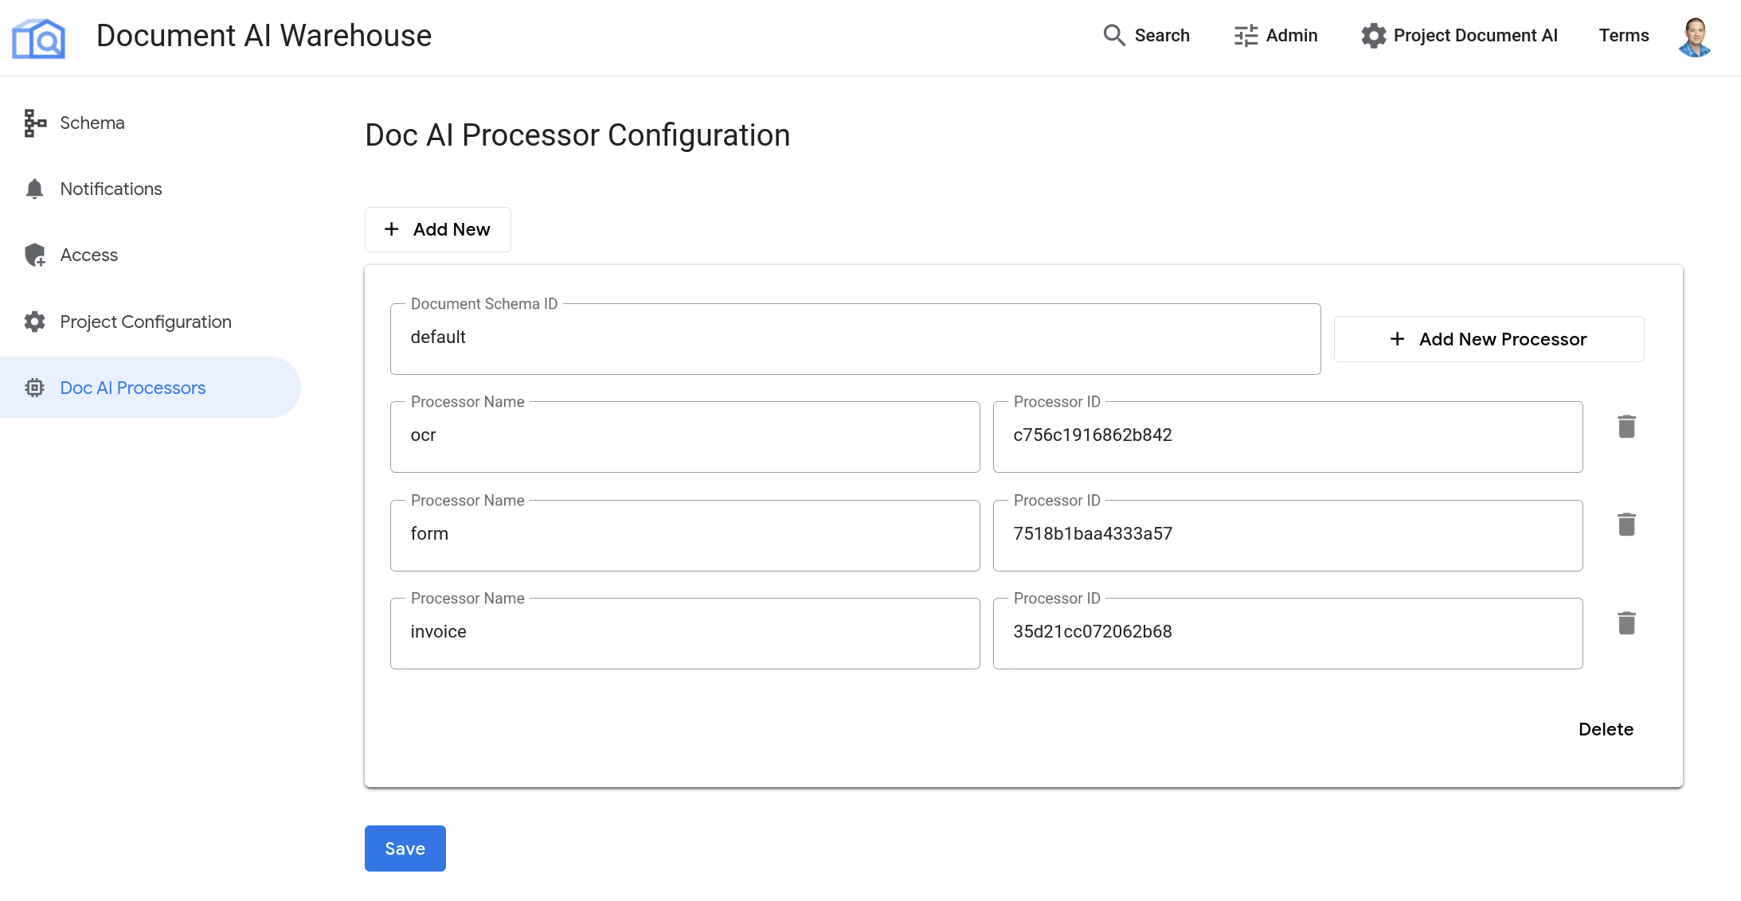This screenshot has width=1741, height=901.
Task: Click the Add New configuration button
Action: click(437, 228)
